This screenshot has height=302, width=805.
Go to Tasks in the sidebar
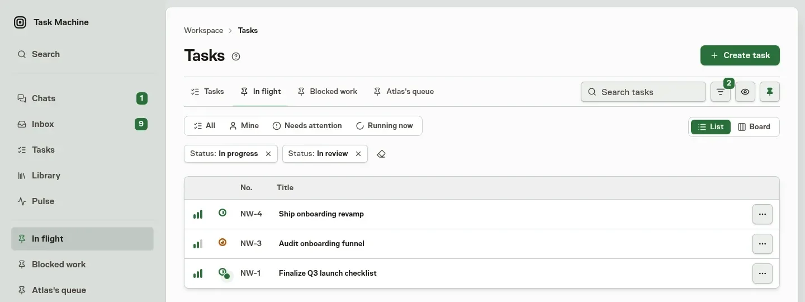coord(83,150)
